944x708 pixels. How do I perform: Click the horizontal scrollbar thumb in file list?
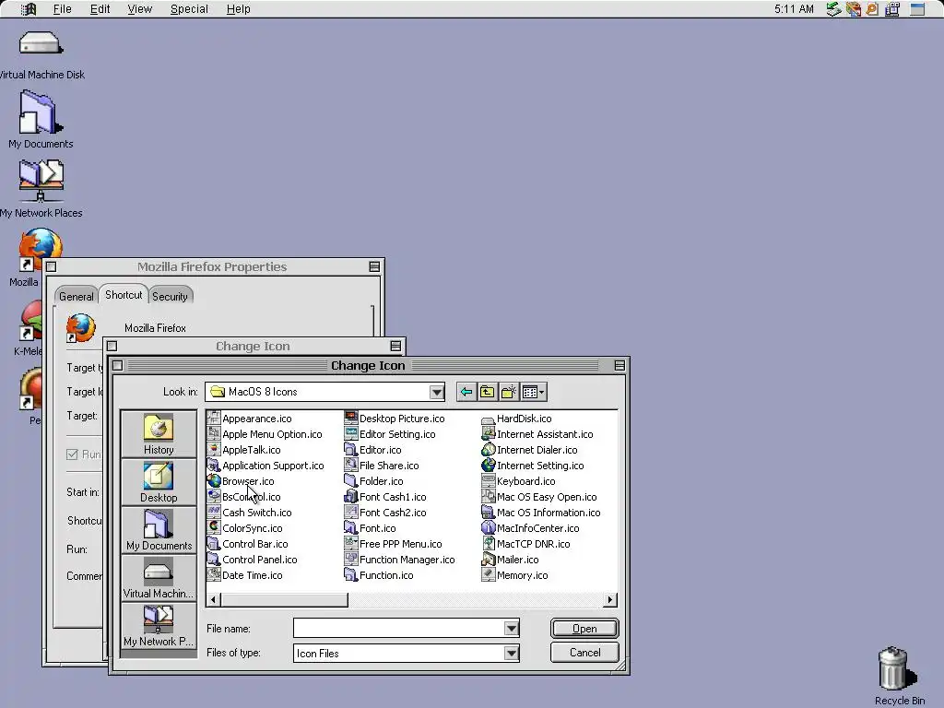(x=284, y=599)
